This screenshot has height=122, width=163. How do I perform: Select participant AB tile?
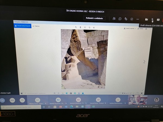[118, 100]
